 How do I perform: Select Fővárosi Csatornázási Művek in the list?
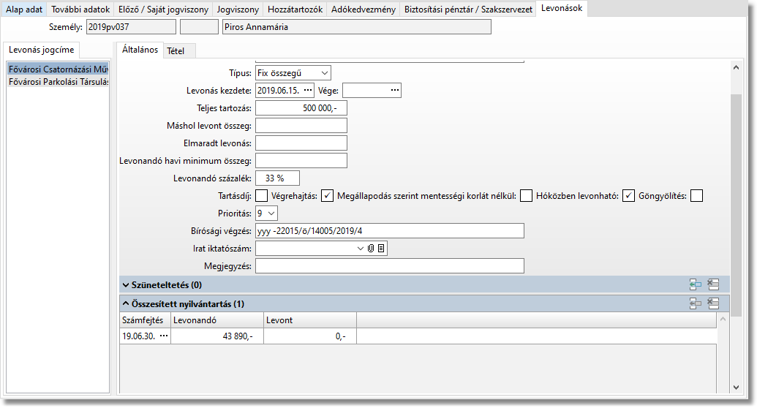[x=58, y=69]
